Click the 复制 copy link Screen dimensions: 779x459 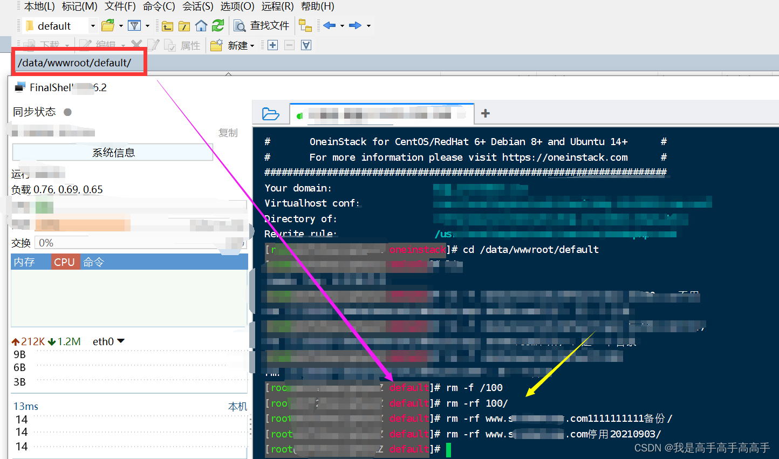click(x=228, y=133)
